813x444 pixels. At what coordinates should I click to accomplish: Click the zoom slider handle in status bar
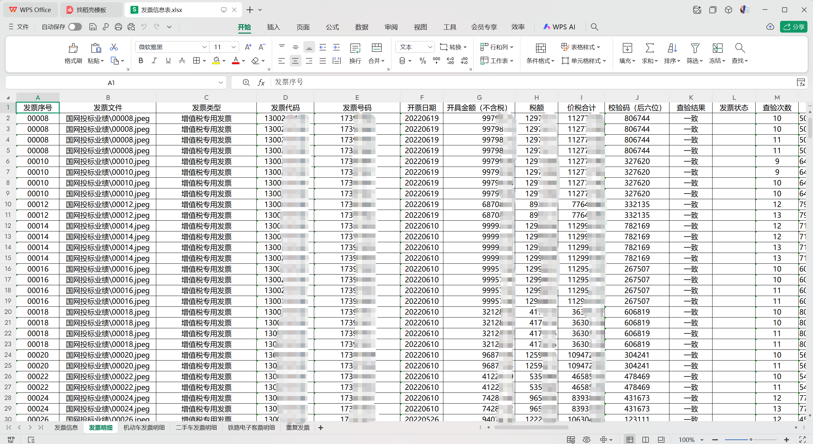tap(750, 439)
